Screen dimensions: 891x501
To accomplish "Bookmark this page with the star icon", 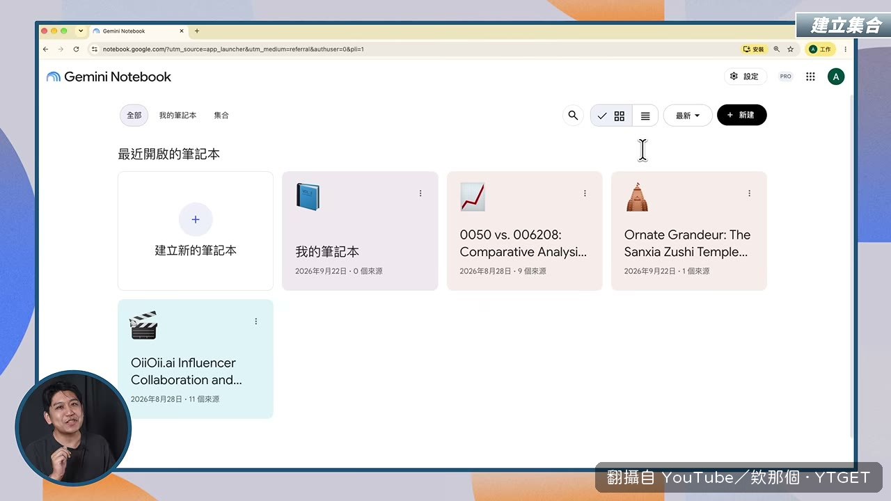I will [x=790, y=49].
